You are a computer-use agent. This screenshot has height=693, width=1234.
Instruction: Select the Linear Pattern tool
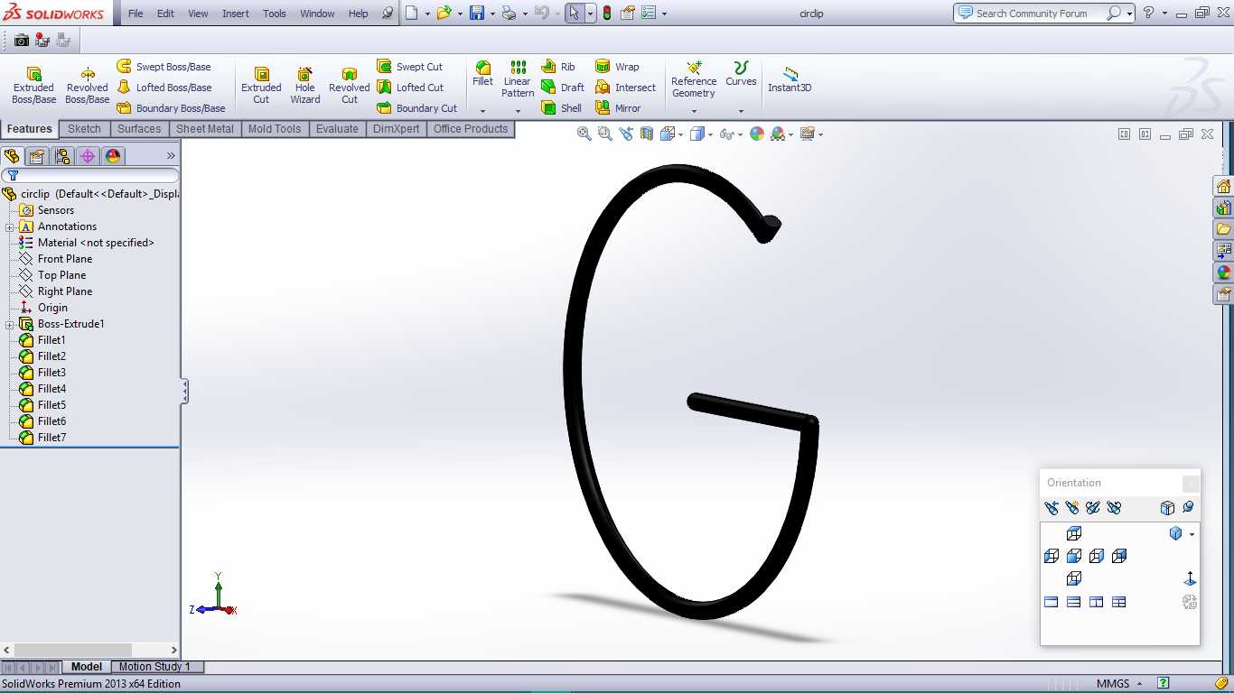518,79
